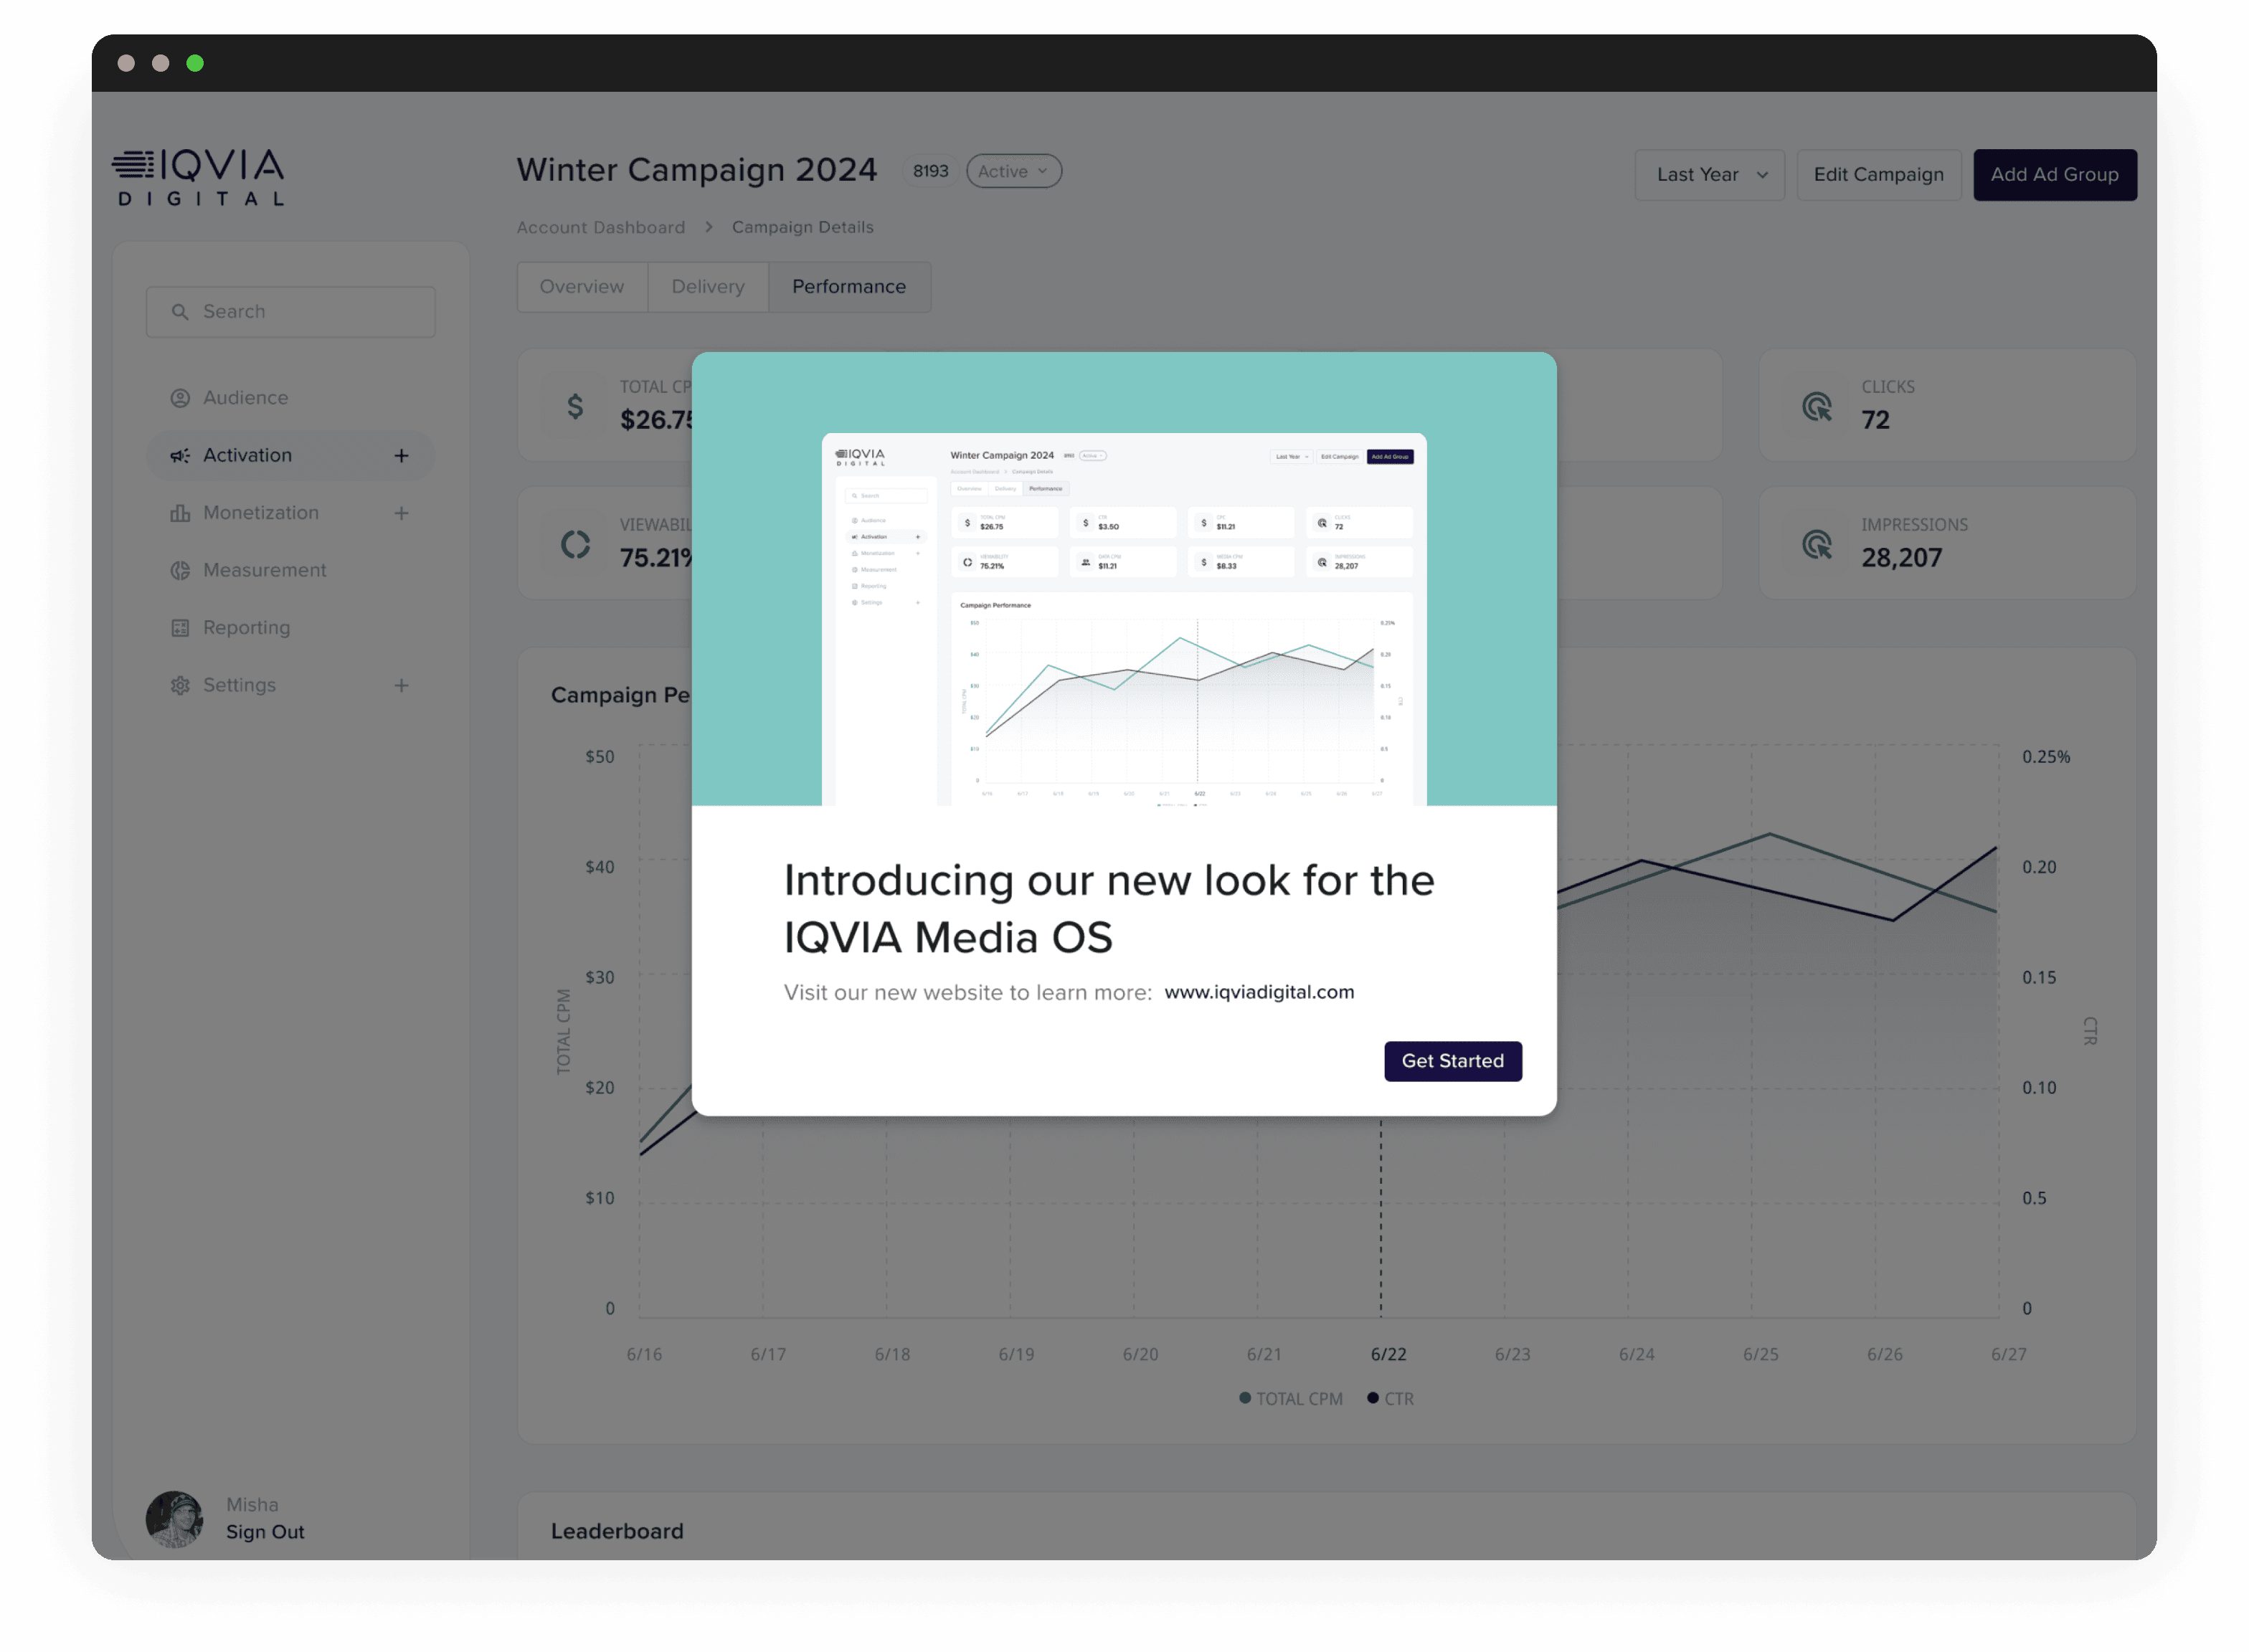Open the Audience sidebar item
2249x1652 pixels.
(290, 397)
